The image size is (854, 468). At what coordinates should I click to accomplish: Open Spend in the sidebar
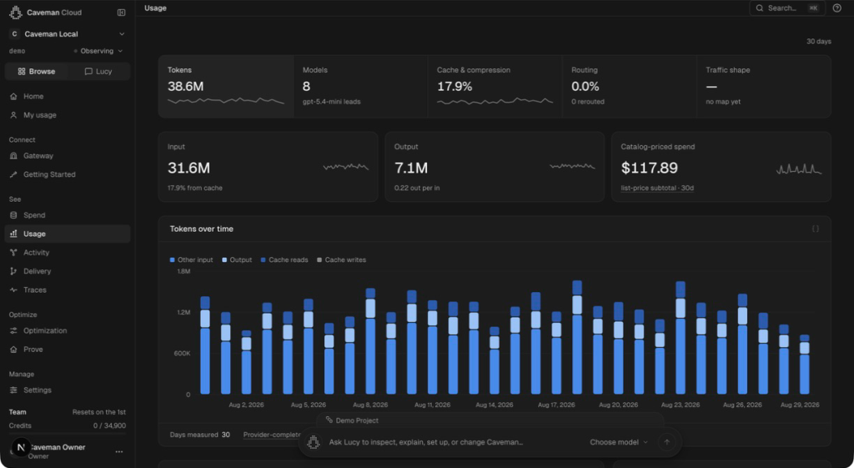(68, 215)
